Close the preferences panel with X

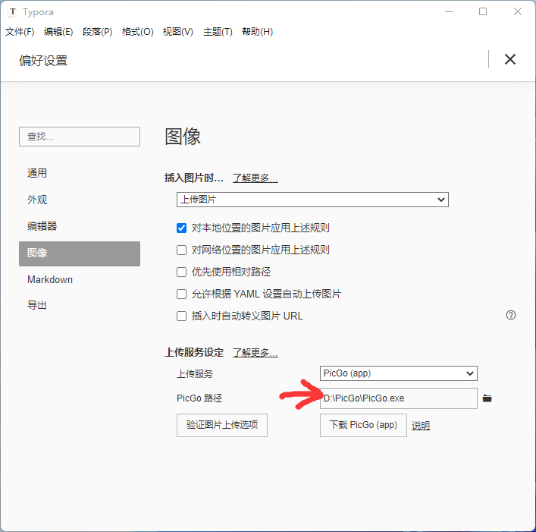[x=510, y=59]
